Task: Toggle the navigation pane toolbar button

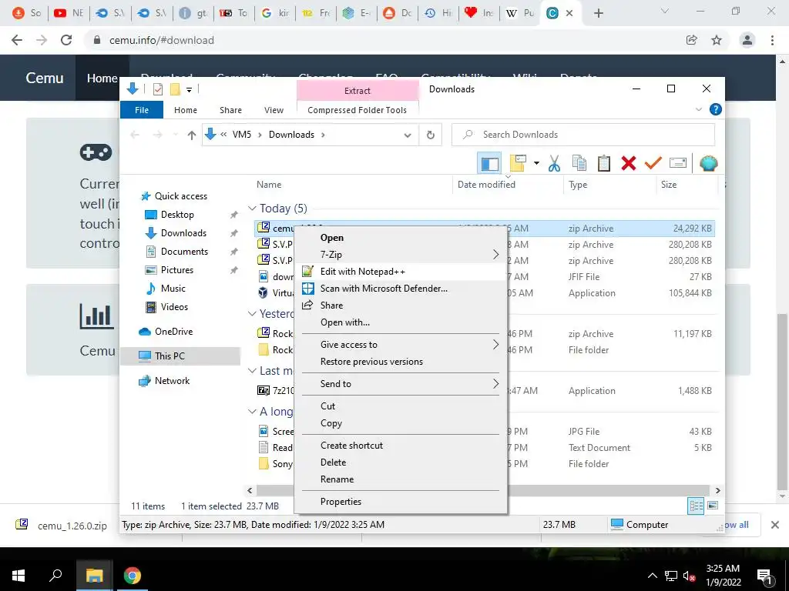Action: tap(489, 163)
